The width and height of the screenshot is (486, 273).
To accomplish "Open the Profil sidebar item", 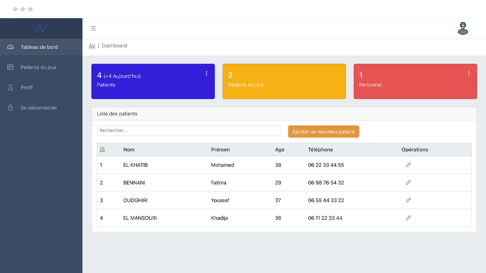I will tap(27, 87).
